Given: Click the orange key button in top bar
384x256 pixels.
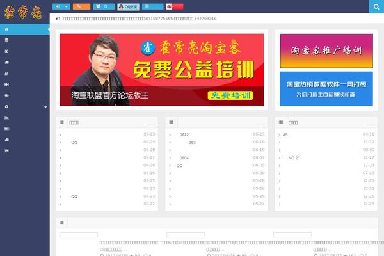Looking at the screenshot, I should tap(81, 6).
